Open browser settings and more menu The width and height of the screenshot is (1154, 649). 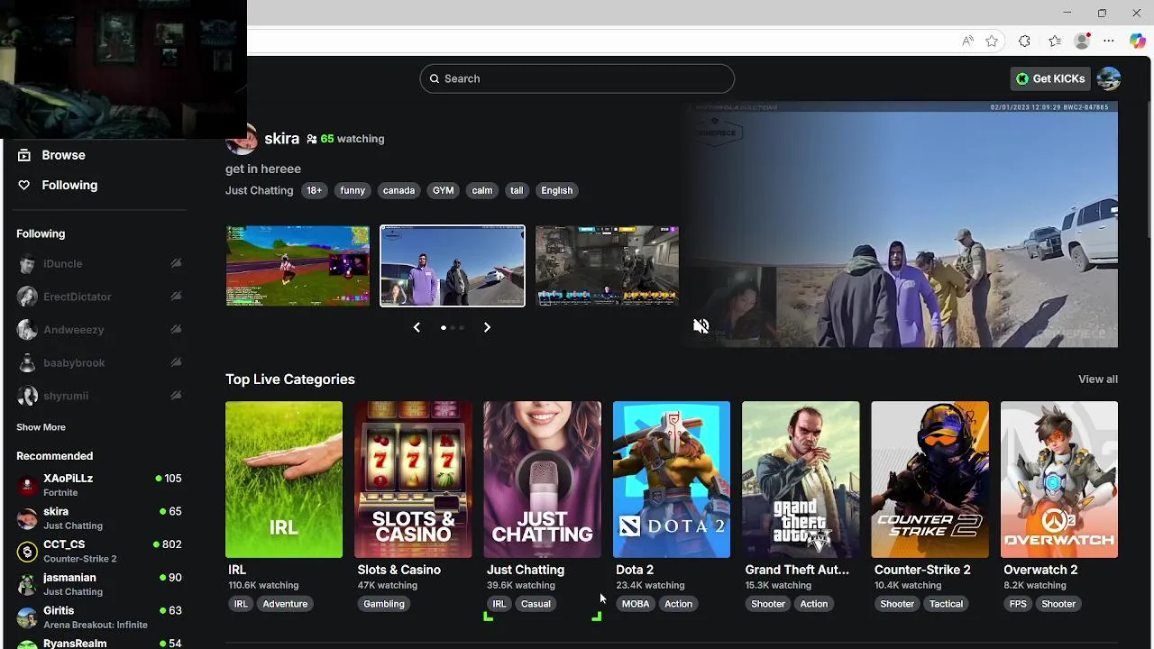click(x=1109, y=41)
